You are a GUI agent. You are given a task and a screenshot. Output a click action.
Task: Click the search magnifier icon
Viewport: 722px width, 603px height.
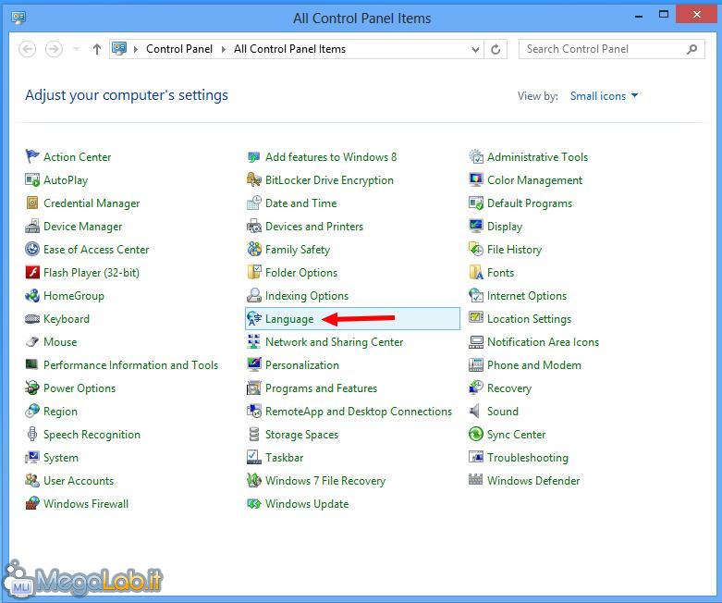[x=691, y=49]
